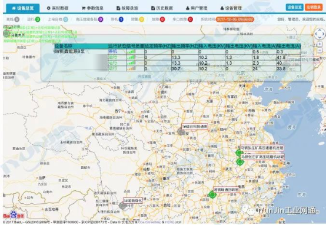Click the 输入电流(A) column header
326x225 pixels.
264,46
